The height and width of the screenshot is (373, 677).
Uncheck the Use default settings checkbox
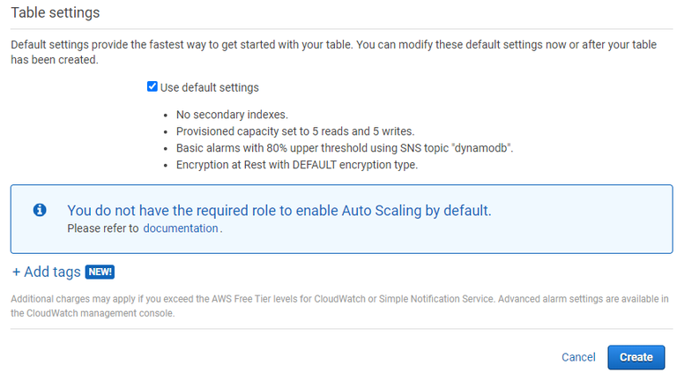[x=153, y=87]
